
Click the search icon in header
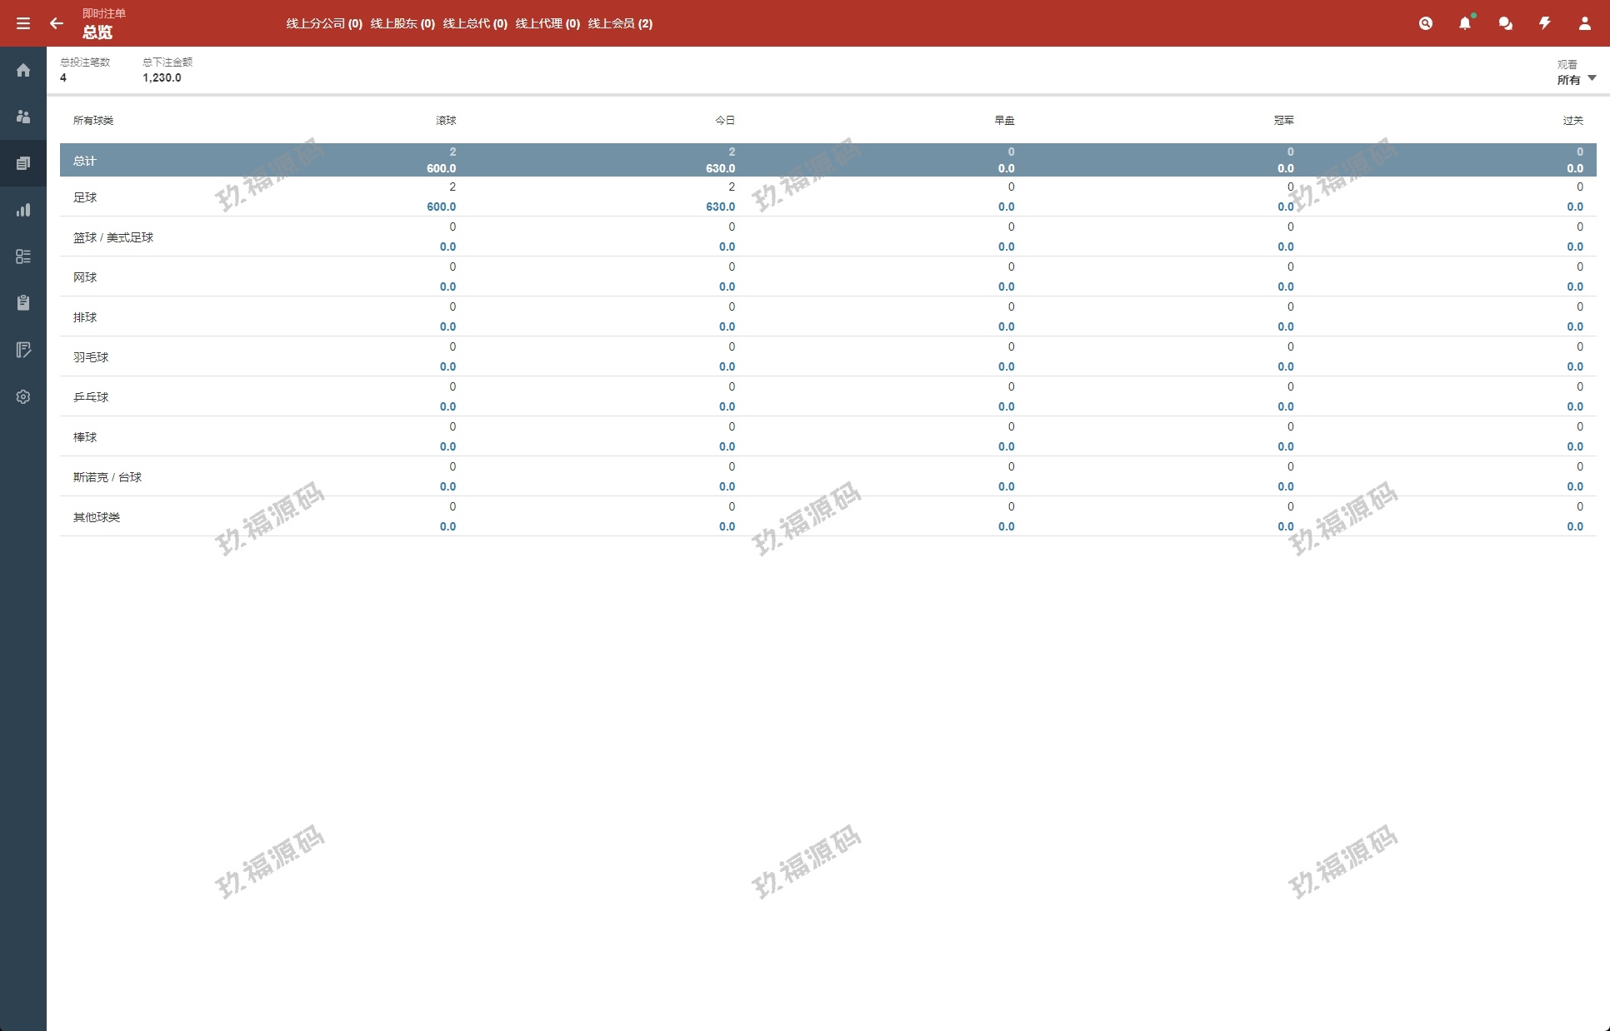coord(1426,23)
